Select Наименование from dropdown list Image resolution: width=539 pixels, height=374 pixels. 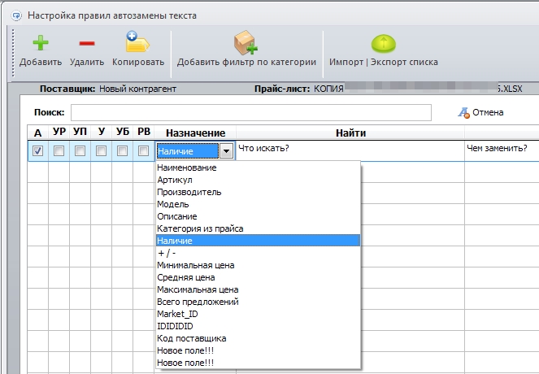(258, 167)
